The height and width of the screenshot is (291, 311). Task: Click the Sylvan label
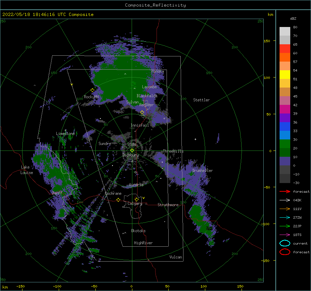[132, 102]
